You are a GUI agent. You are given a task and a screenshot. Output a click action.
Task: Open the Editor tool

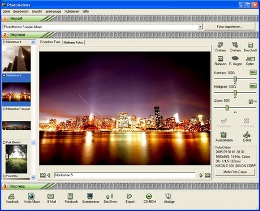point(247,135)
